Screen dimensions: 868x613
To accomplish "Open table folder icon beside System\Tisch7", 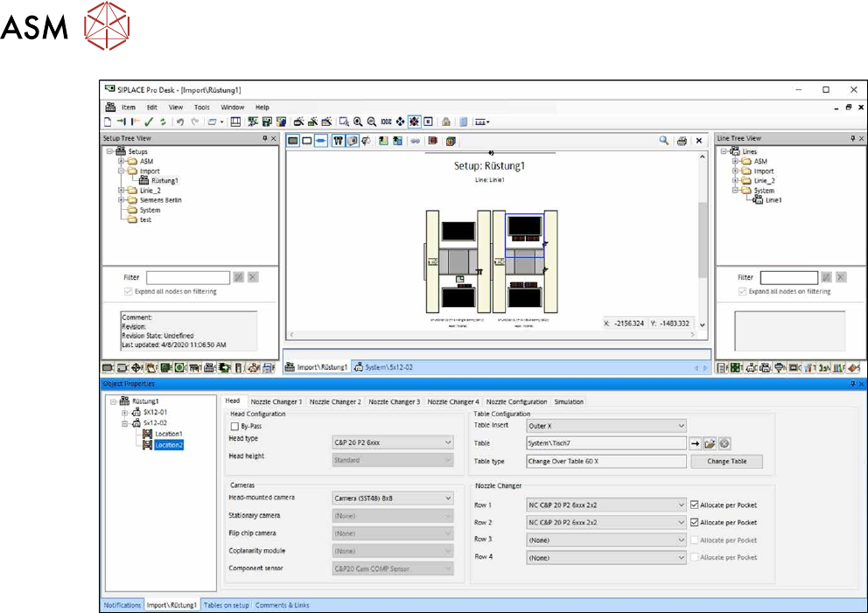I will tap(710, 443).
